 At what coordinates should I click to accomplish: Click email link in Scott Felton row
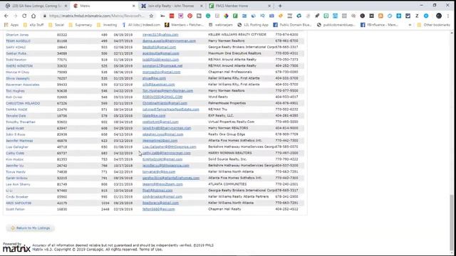[158, 209]
